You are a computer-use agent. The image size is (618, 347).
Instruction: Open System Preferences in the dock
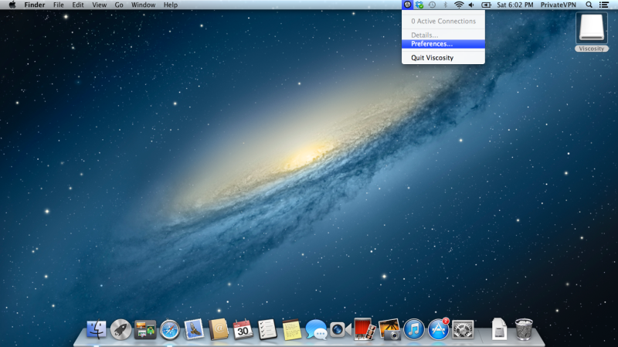click(463, 330)
